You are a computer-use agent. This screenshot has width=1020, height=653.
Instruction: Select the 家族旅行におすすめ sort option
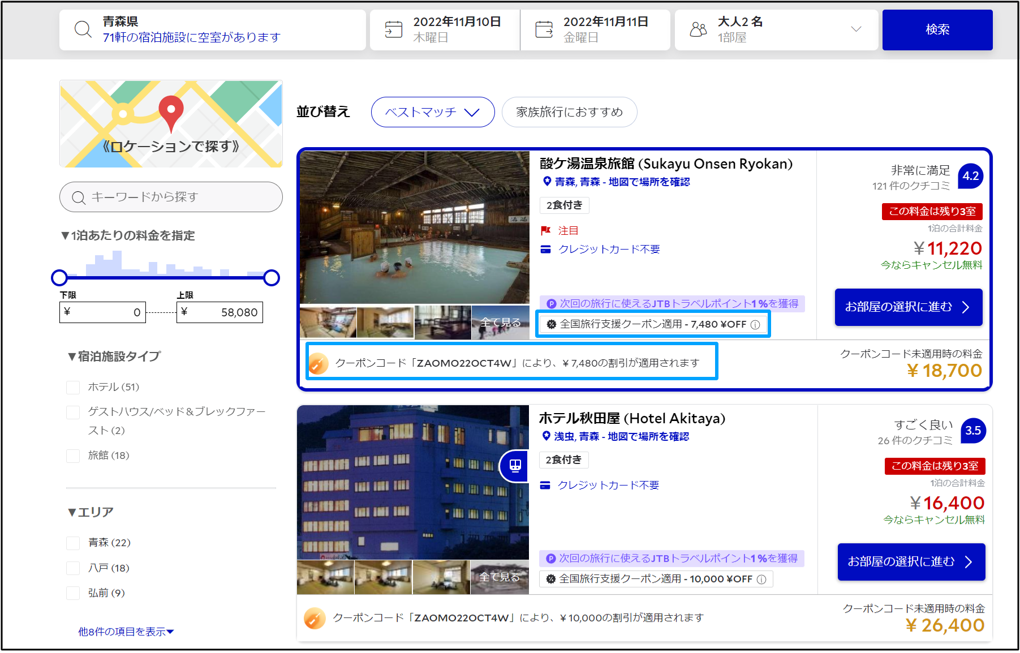coord(569,112)
